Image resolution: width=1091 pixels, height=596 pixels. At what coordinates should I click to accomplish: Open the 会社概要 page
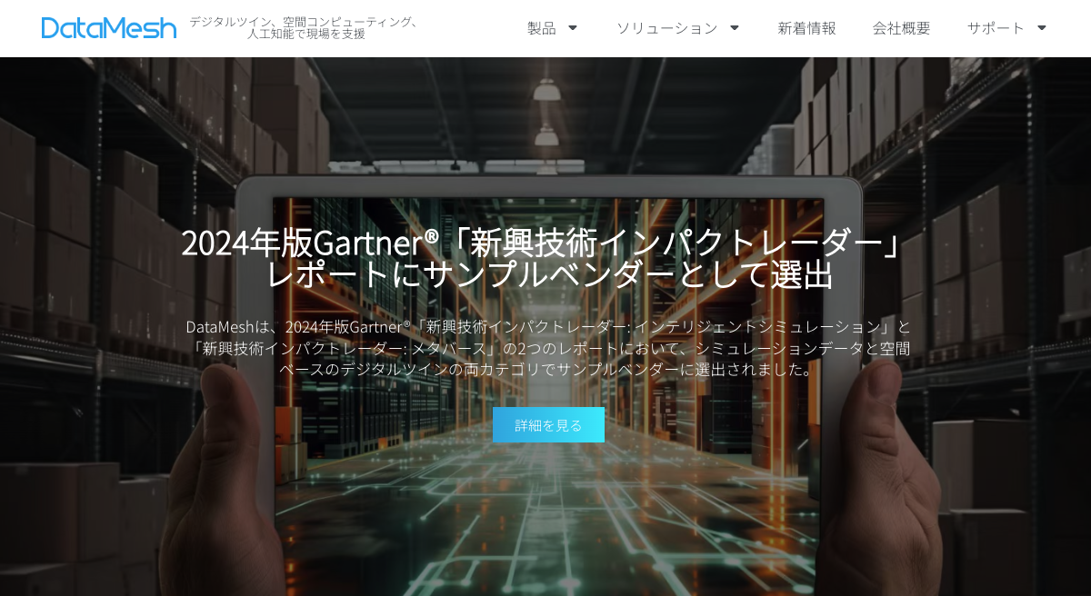(901, 28)
